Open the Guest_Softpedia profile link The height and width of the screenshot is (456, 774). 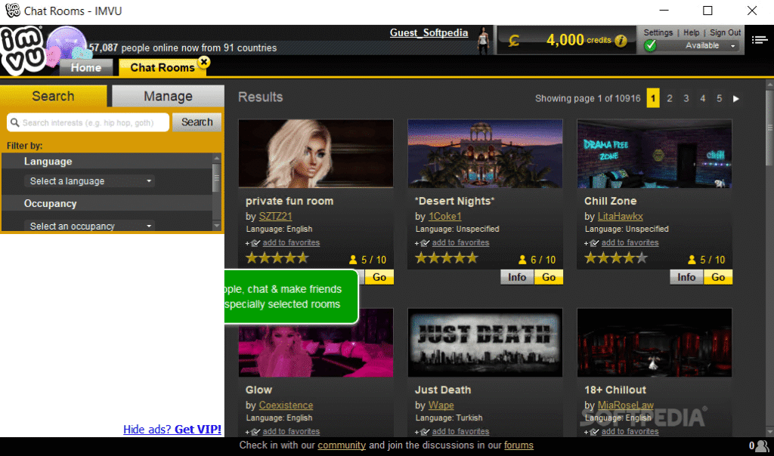click(x=429, y=32)
